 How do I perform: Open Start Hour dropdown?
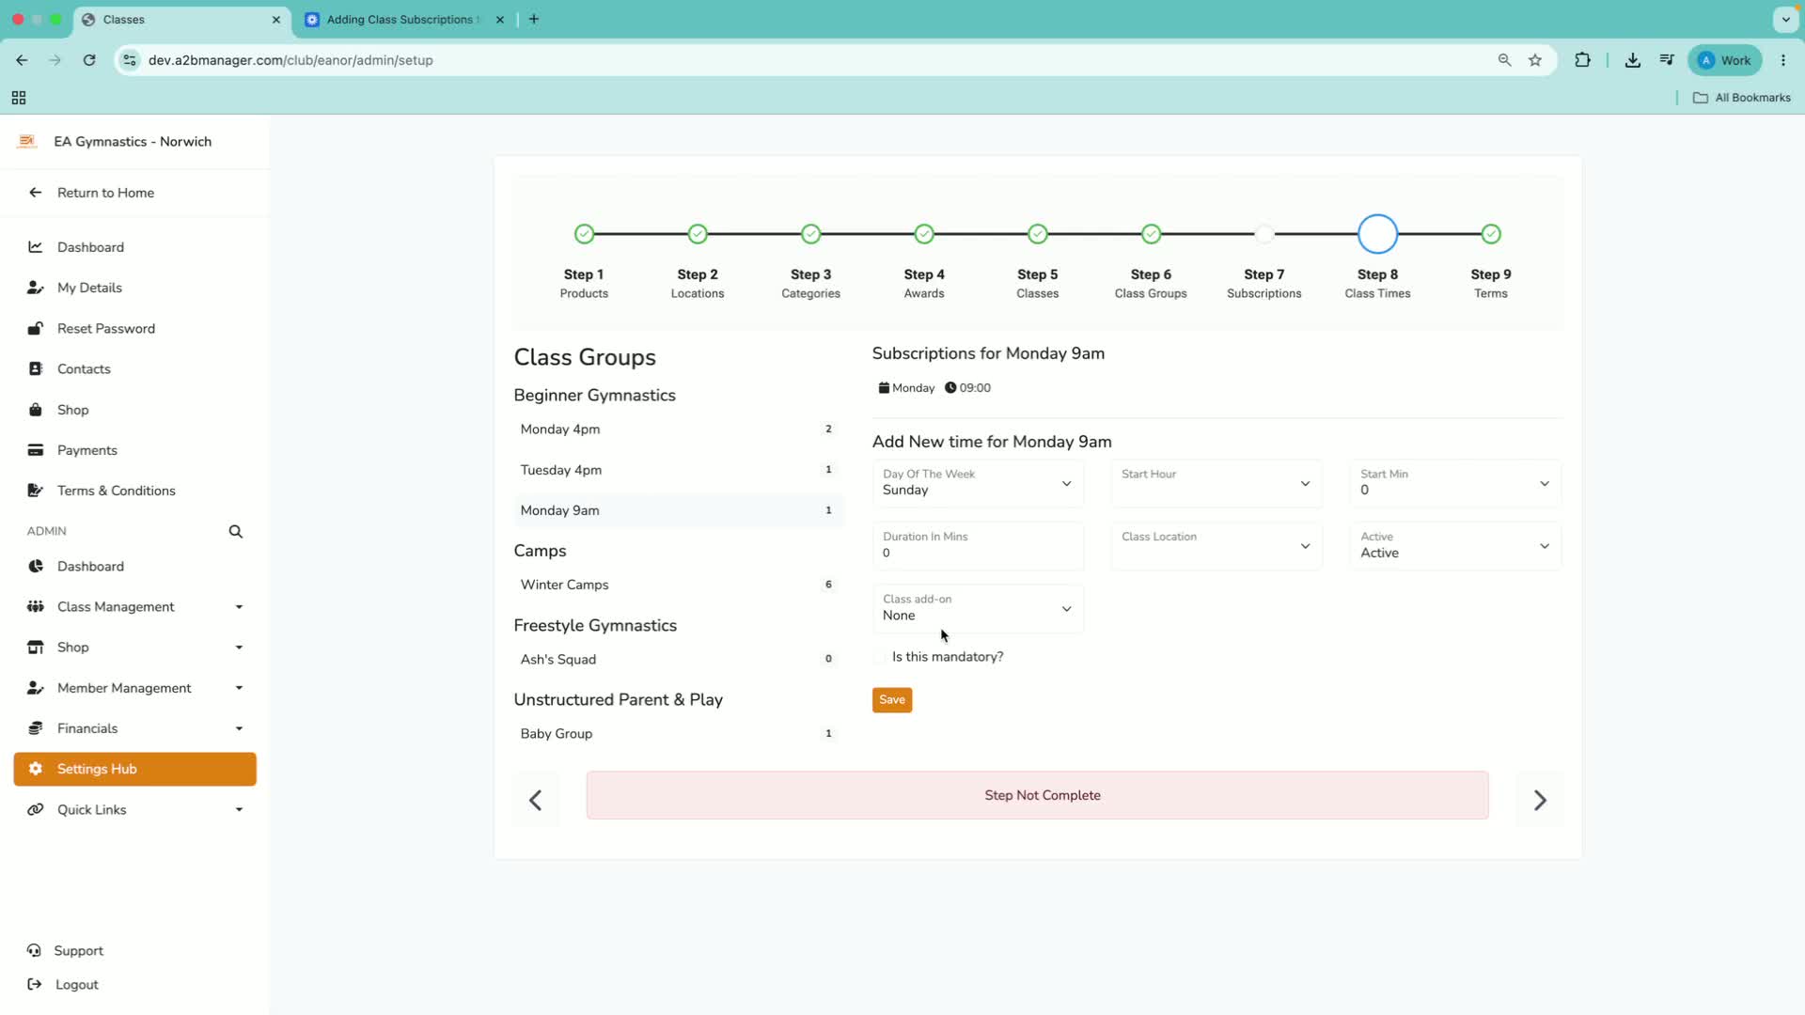1216,483
